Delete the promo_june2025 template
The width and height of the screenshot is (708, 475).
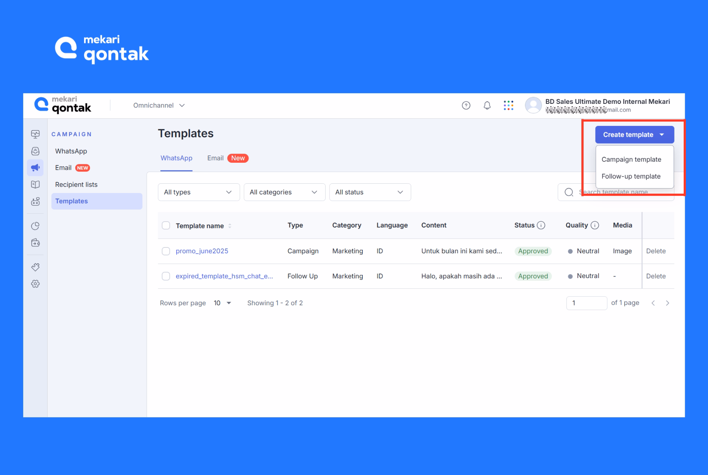click(656, 251)
